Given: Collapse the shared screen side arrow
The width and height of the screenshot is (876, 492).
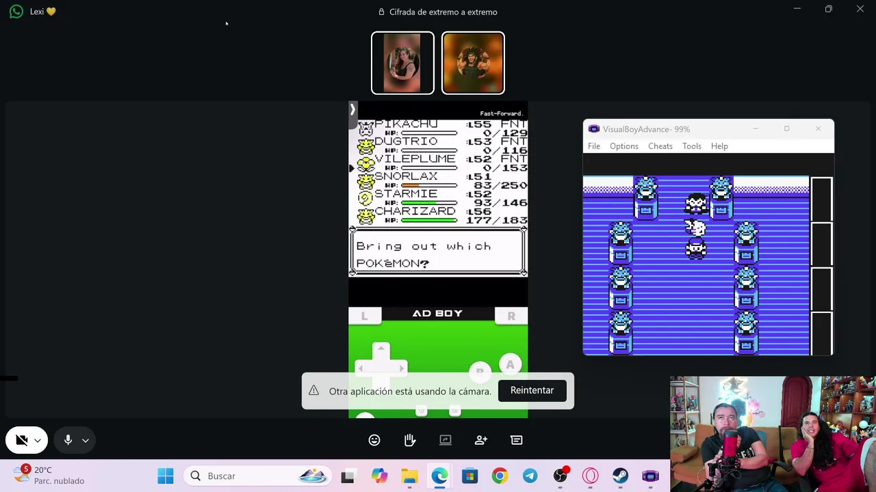Looking at the screenshot, I should [352, 109].
